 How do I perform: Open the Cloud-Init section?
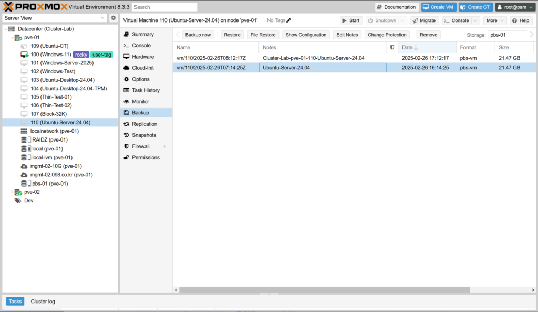(x=142, y=68)
